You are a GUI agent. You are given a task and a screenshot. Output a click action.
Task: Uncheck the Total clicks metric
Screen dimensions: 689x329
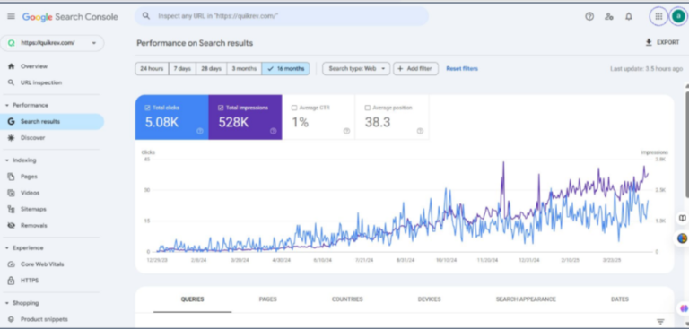coord(148,108)
